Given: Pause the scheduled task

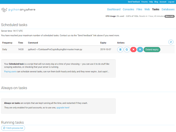Looking at the screenshot, I should pos(140,50).
